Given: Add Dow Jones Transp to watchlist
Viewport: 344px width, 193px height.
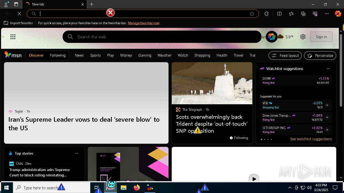Looking at the screenshot, I should (x=327, y=117).
